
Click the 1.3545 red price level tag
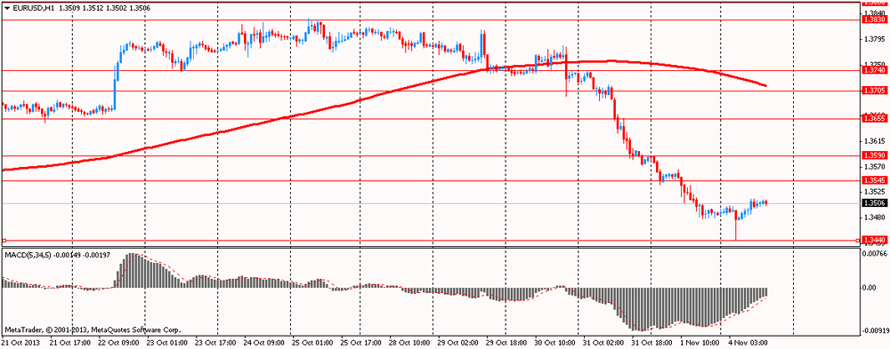point(874,180)
